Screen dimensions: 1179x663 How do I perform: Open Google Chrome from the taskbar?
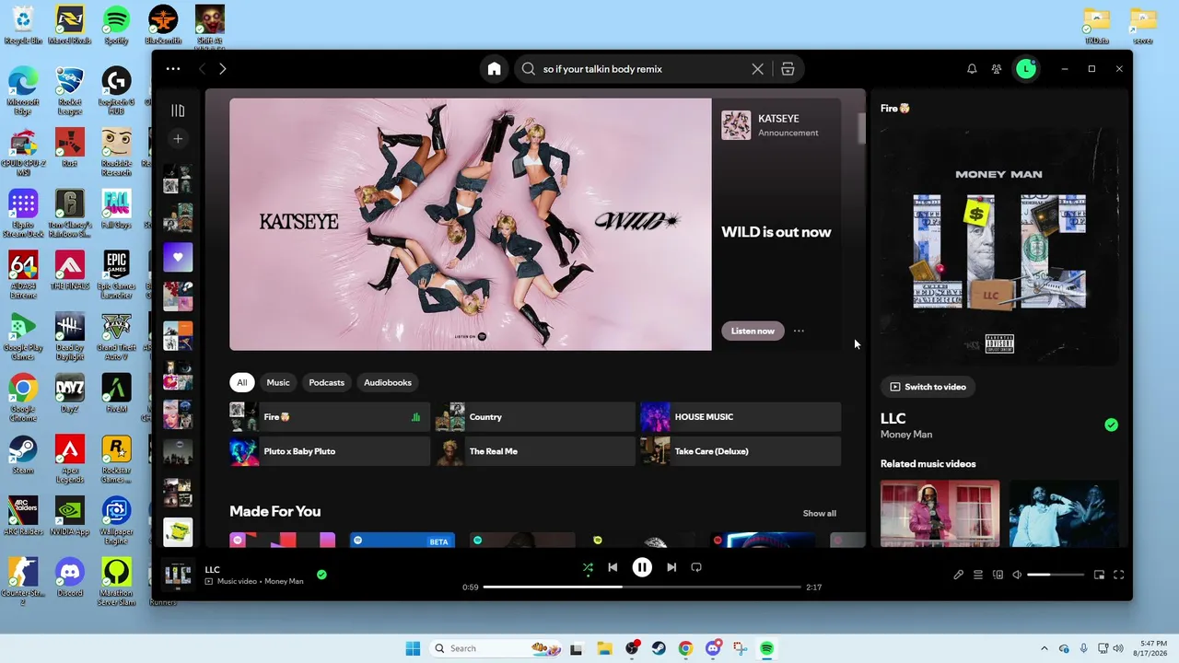[x=685, y=648]
